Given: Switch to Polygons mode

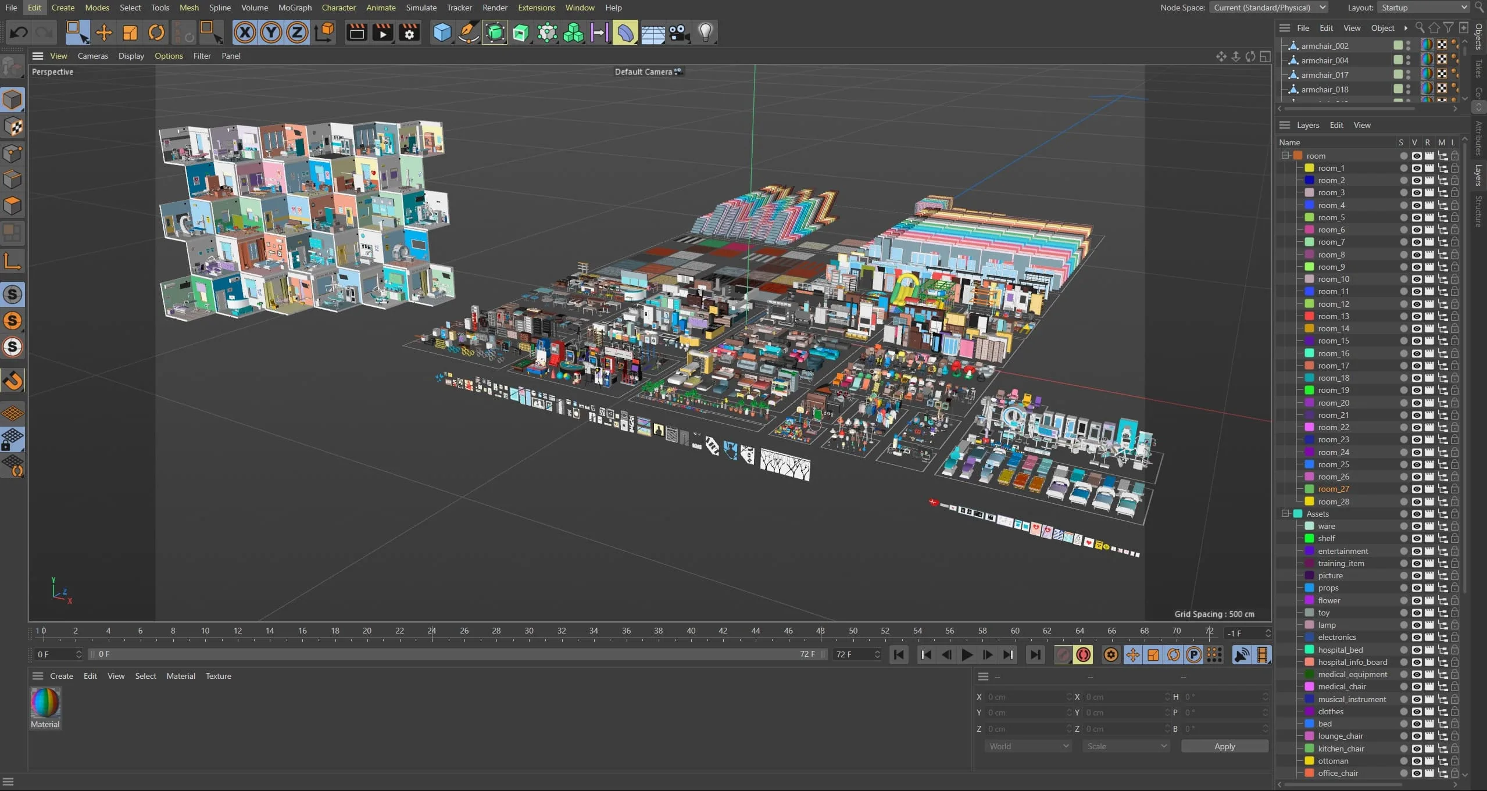Looking at the screenshot, I should tap(13, 206).
